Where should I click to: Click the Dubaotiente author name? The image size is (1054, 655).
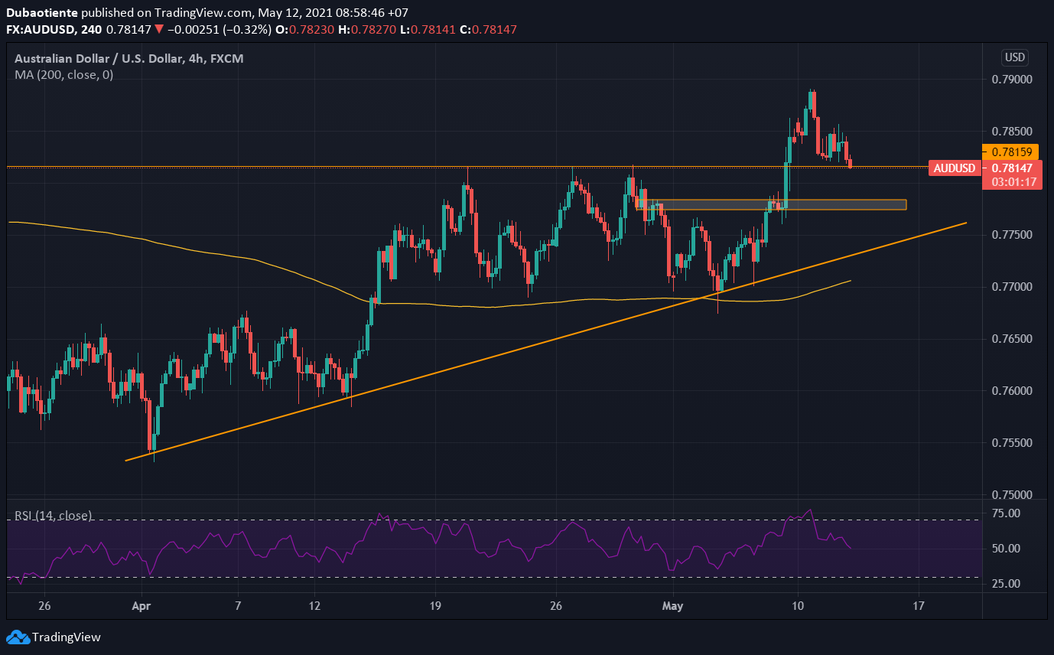(41, 13)
